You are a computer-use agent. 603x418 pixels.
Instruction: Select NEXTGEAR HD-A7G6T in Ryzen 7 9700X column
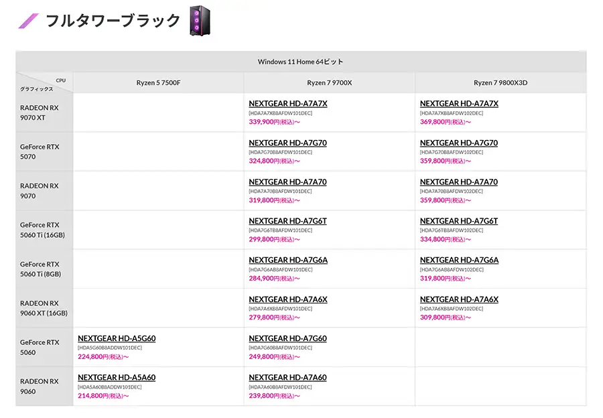[x=287, y=221]
